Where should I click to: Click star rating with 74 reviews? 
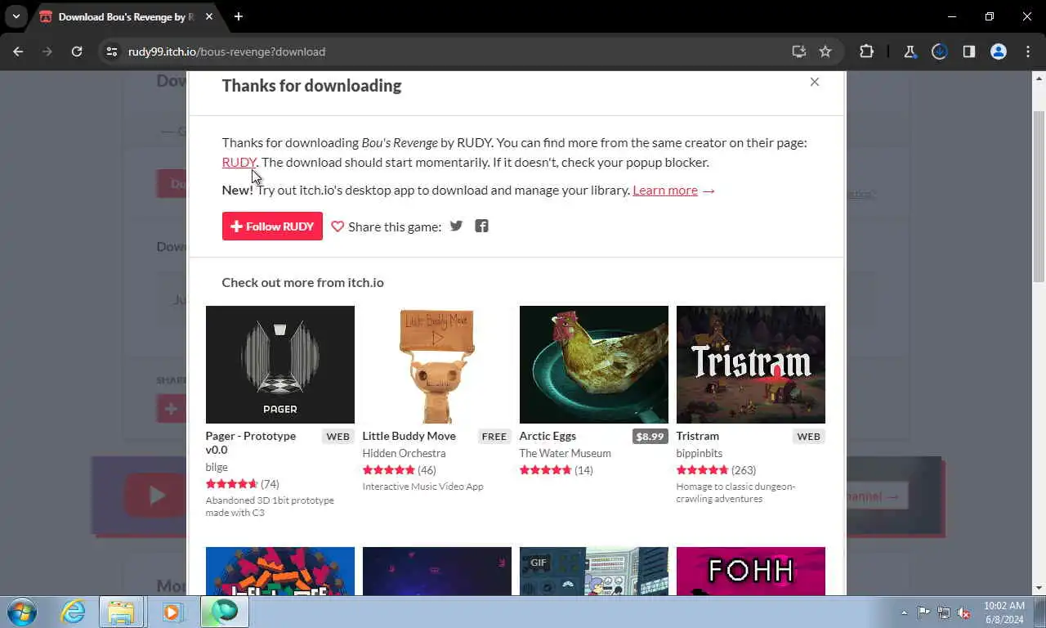point(232,483)
